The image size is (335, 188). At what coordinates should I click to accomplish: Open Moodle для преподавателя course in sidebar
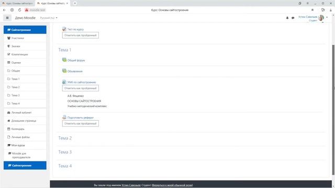point(25,155)
